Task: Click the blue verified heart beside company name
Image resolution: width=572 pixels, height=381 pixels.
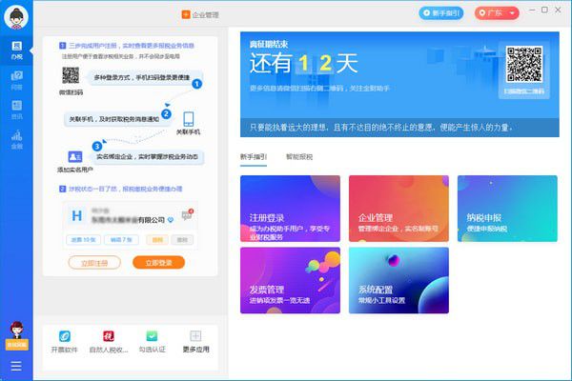Action: [x=171, y=220]
